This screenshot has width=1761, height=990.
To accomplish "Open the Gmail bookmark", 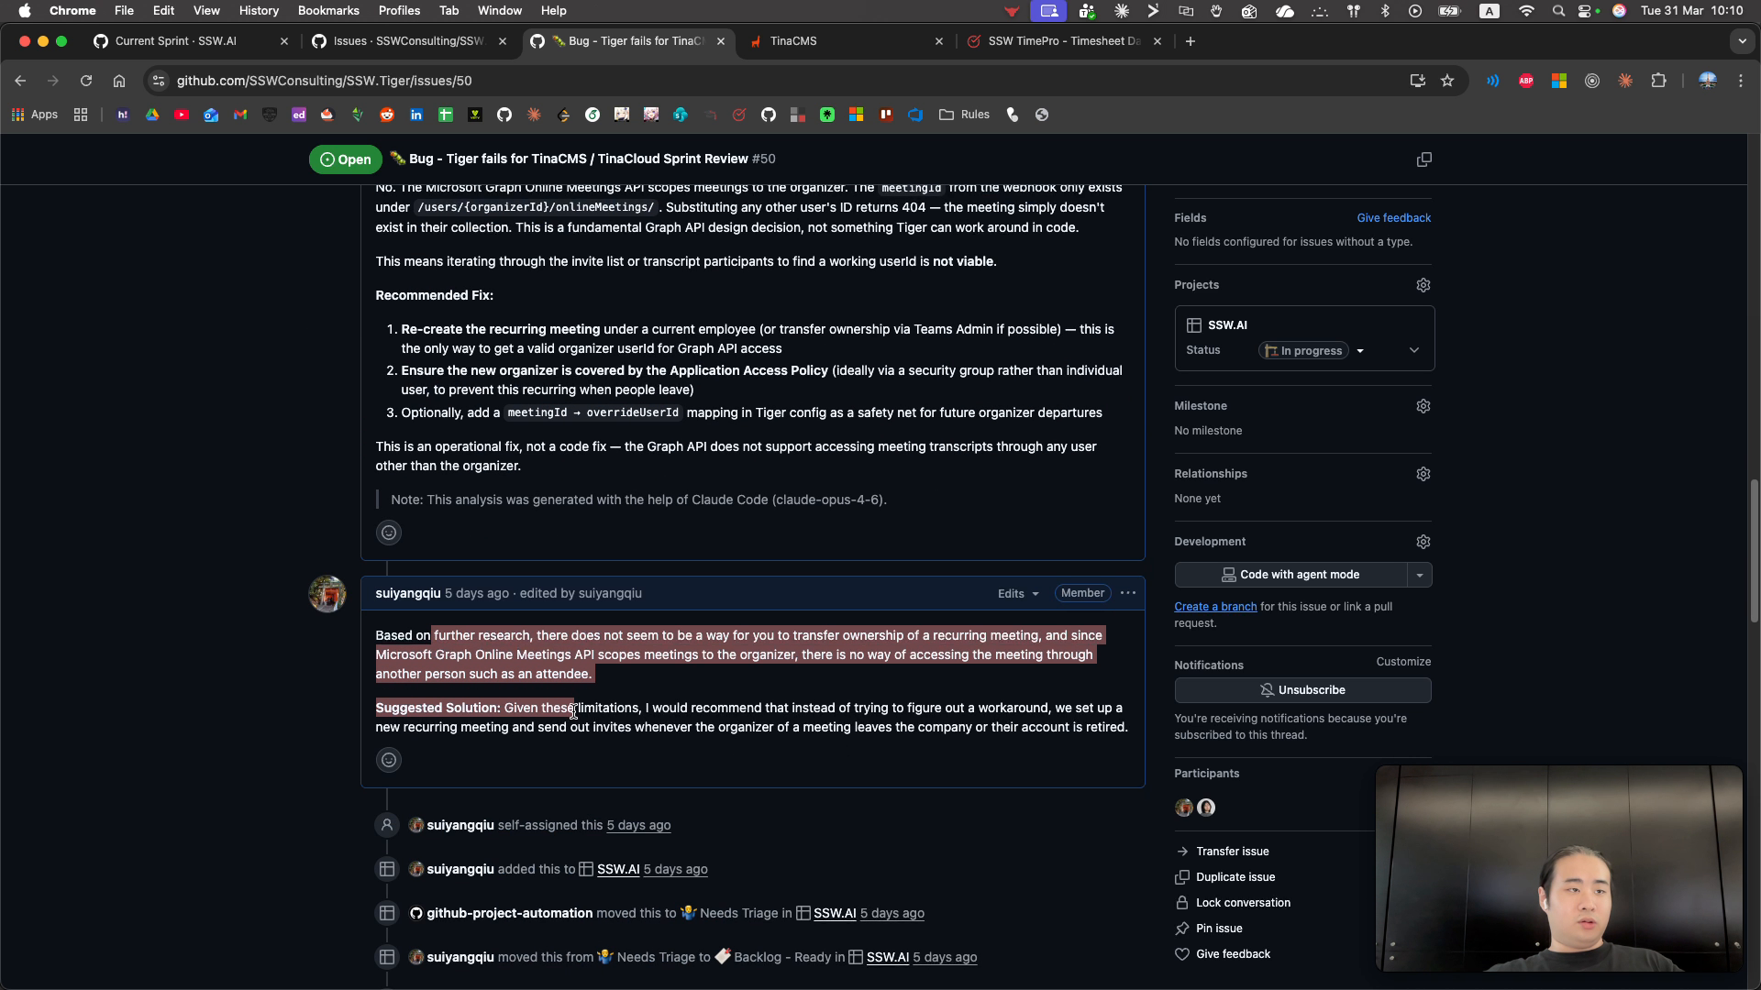I will coord(240,115).
